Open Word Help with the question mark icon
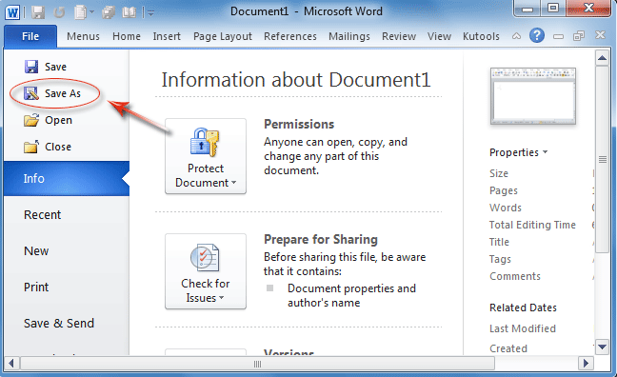 tap(537, 36)
